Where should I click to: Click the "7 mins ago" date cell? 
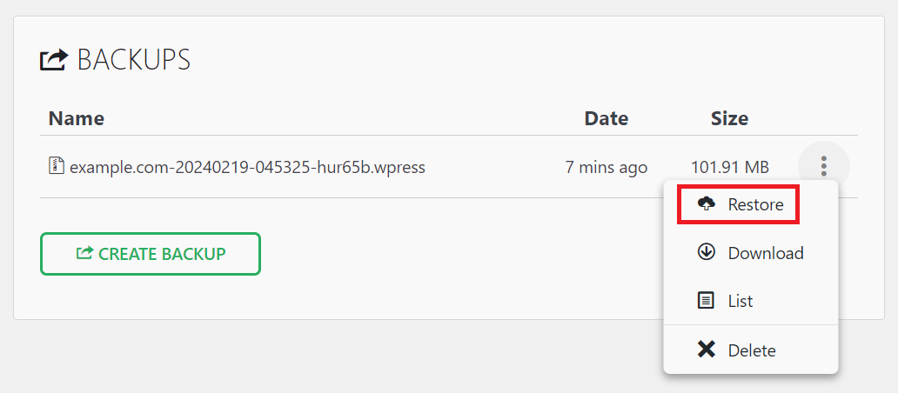[x=606, y=166]
